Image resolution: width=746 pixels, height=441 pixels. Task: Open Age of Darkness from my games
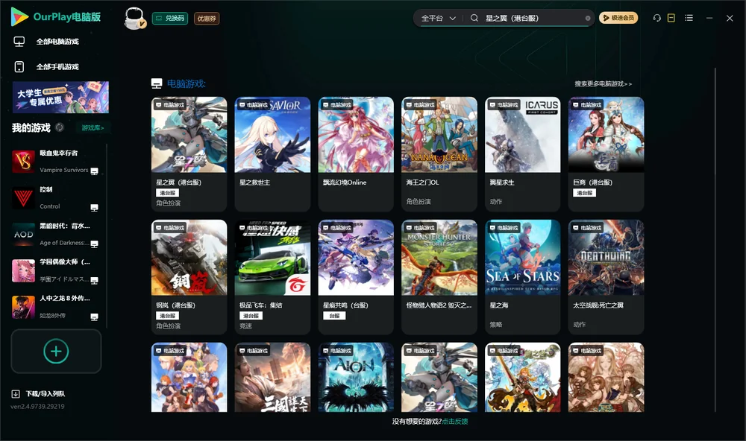pos(56,234)
